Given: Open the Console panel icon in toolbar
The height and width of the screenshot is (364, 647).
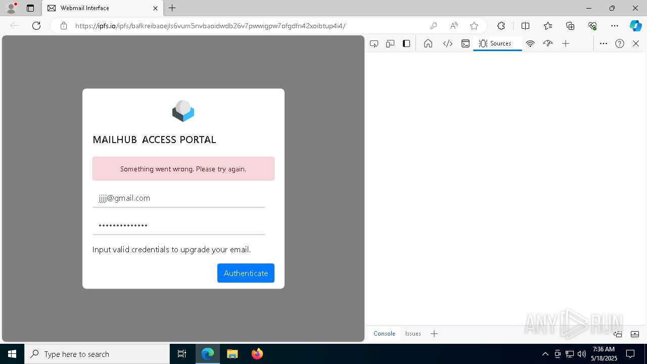Looking at the screenshot, I should (x=466, y=43).
